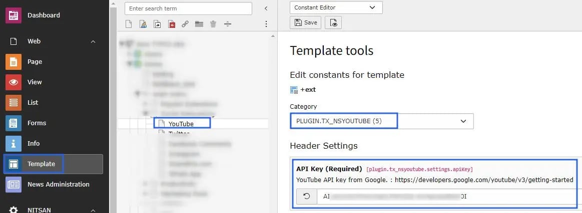Open the Category PLUGIN.TX_NSYOUTUBE dropdown
Image resolution: width=582 pixels, height=213 pixels.
(x=381, y=121)
